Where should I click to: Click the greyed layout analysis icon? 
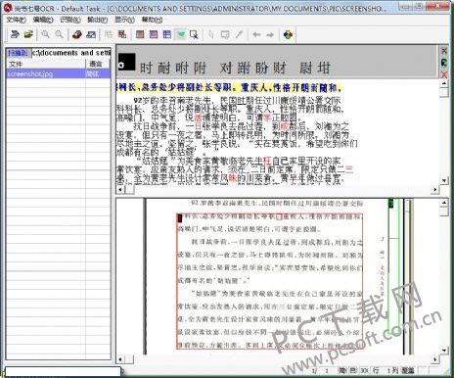coord(109,34)
